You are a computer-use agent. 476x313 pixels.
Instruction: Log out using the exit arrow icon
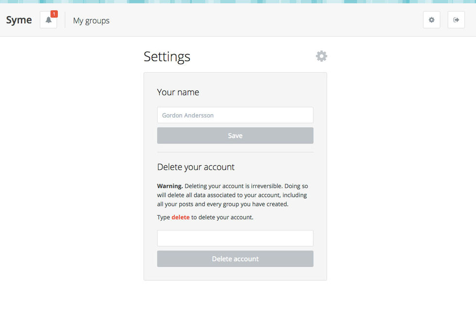(x=456, y=20)
